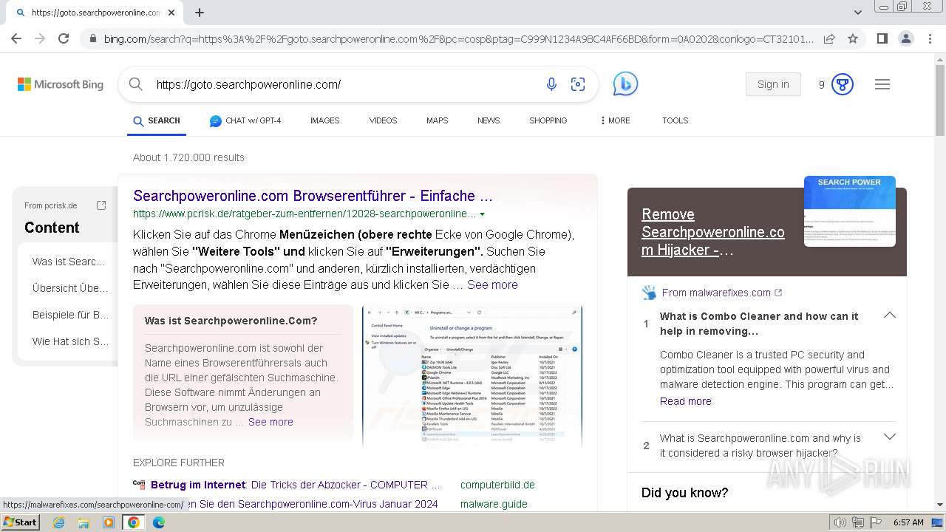Click See more in Was ist Searchpoweronline.Com card

(270, 422)
